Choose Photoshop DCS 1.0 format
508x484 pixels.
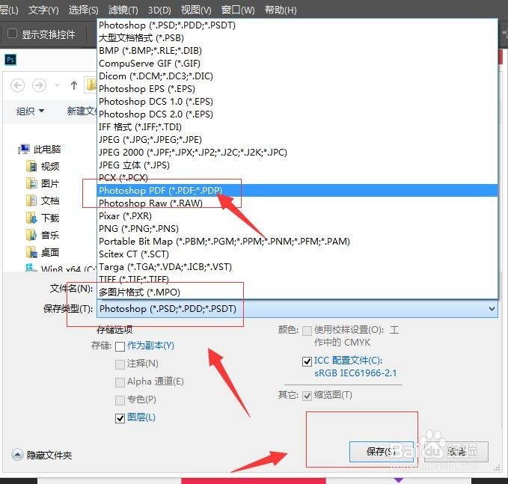pos(297,102)
